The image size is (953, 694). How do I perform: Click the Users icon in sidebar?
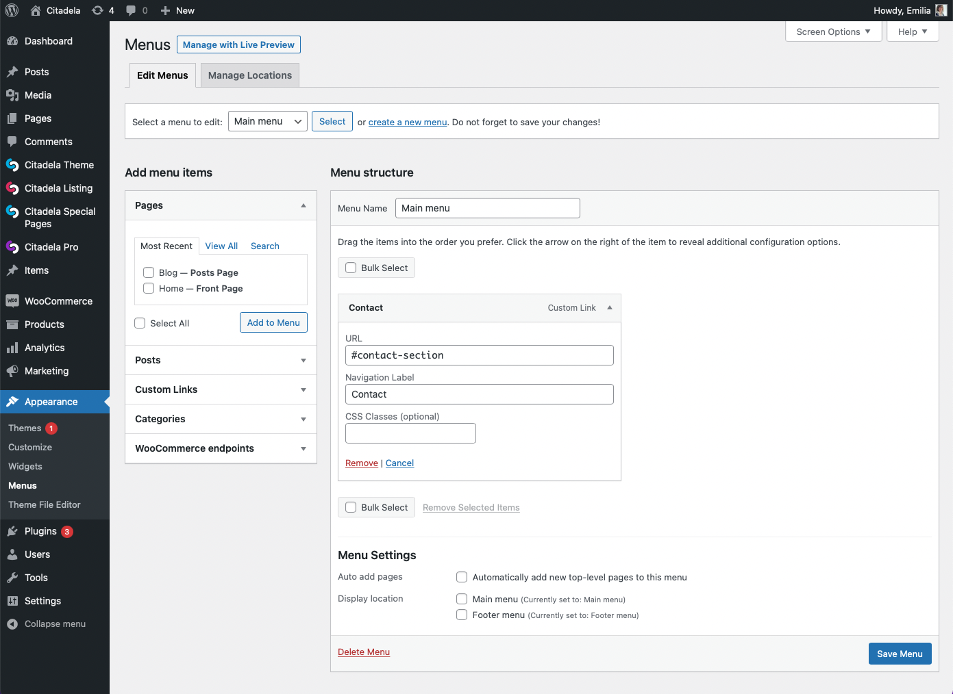click(12, 554)
